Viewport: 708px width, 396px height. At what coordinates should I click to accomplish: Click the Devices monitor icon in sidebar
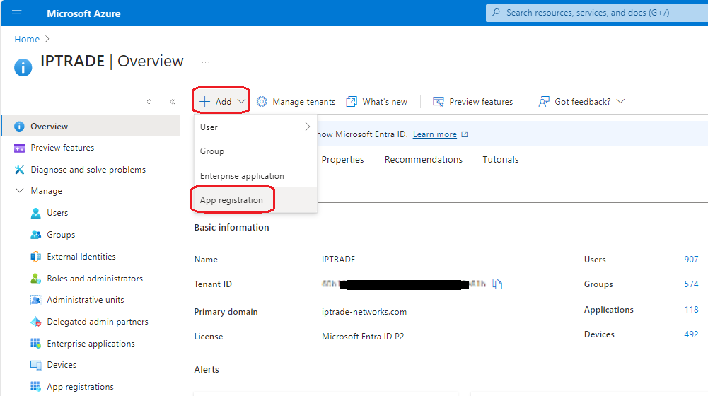[x=35, y=365]
